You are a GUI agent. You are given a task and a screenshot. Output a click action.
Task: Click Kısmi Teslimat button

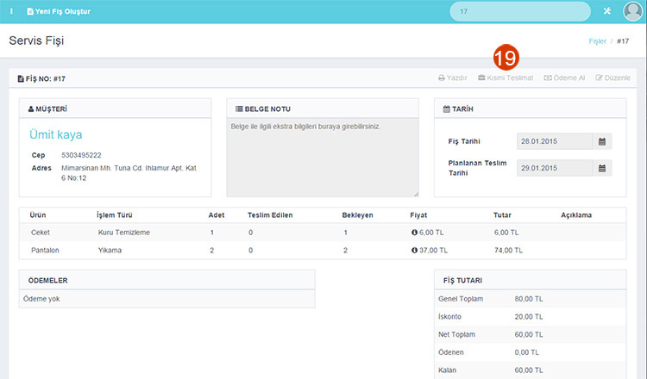[506, 78]
